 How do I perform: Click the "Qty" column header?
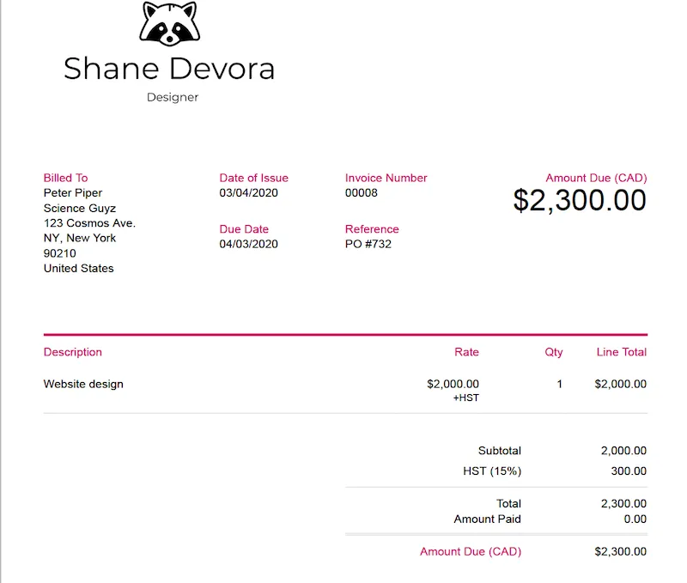[x=554, y=352]
